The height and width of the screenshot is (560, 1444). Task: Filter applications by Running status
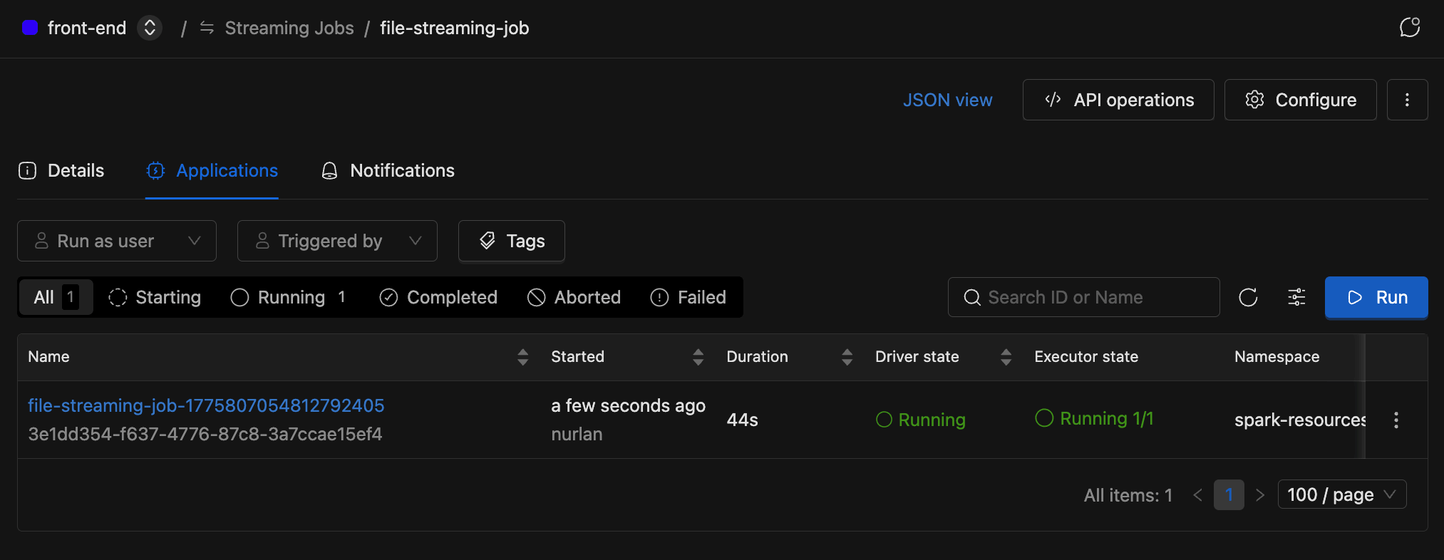click(289, 297)
